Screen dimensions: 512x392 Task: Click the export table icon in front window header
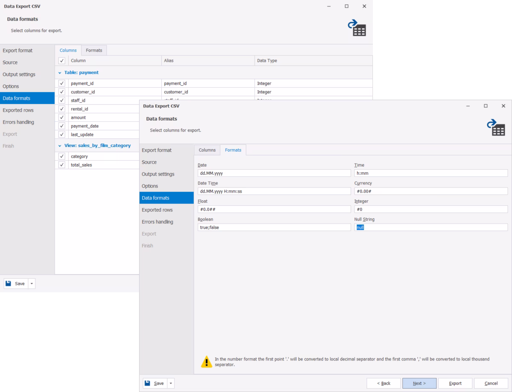tap(496, 127)
